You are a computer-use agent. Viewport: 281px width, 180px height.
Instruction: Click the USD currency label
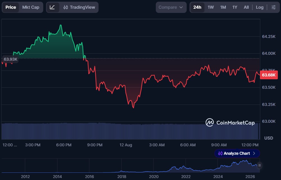pyautogui.click(x=269, y=138)
